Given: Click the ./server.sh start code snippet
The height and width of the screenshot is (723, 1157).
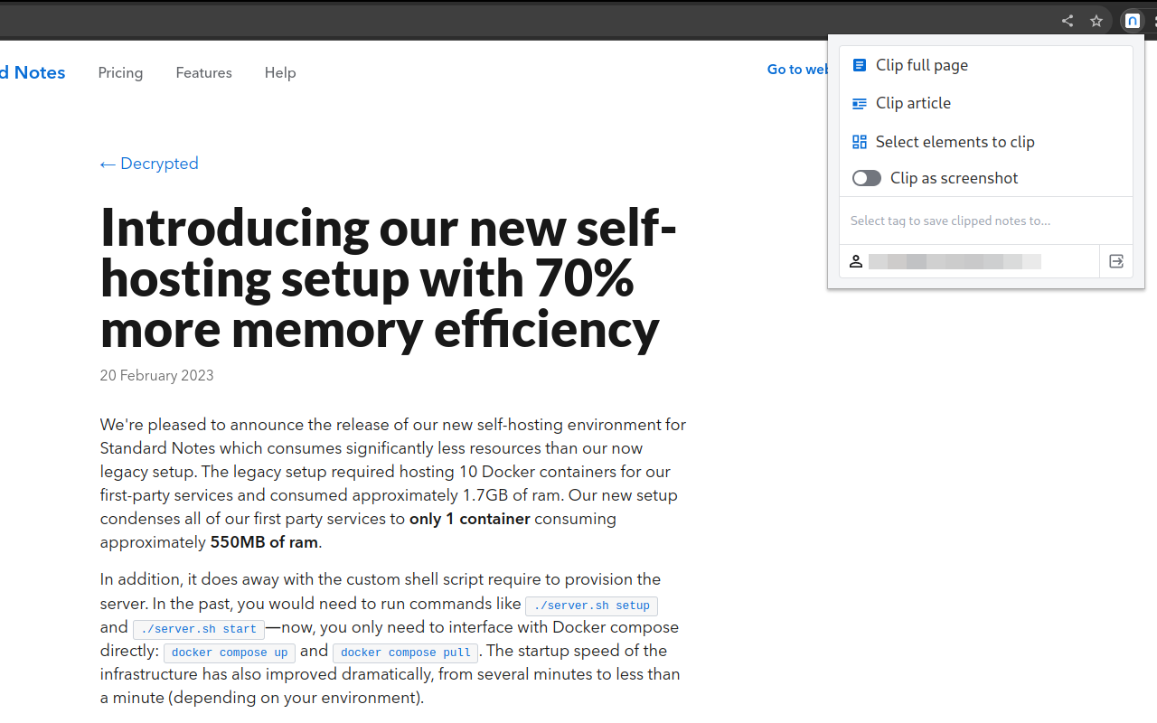Looking at the screenshot, I should 199,629.
